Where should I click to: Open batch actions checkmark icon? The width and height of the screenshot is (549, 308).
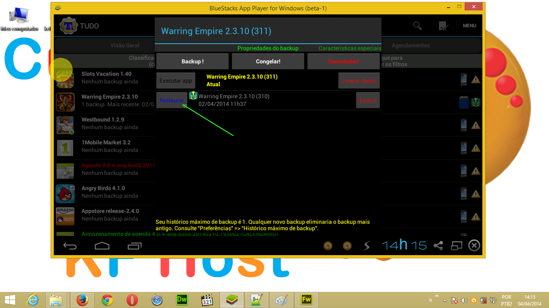coord(443,26)
